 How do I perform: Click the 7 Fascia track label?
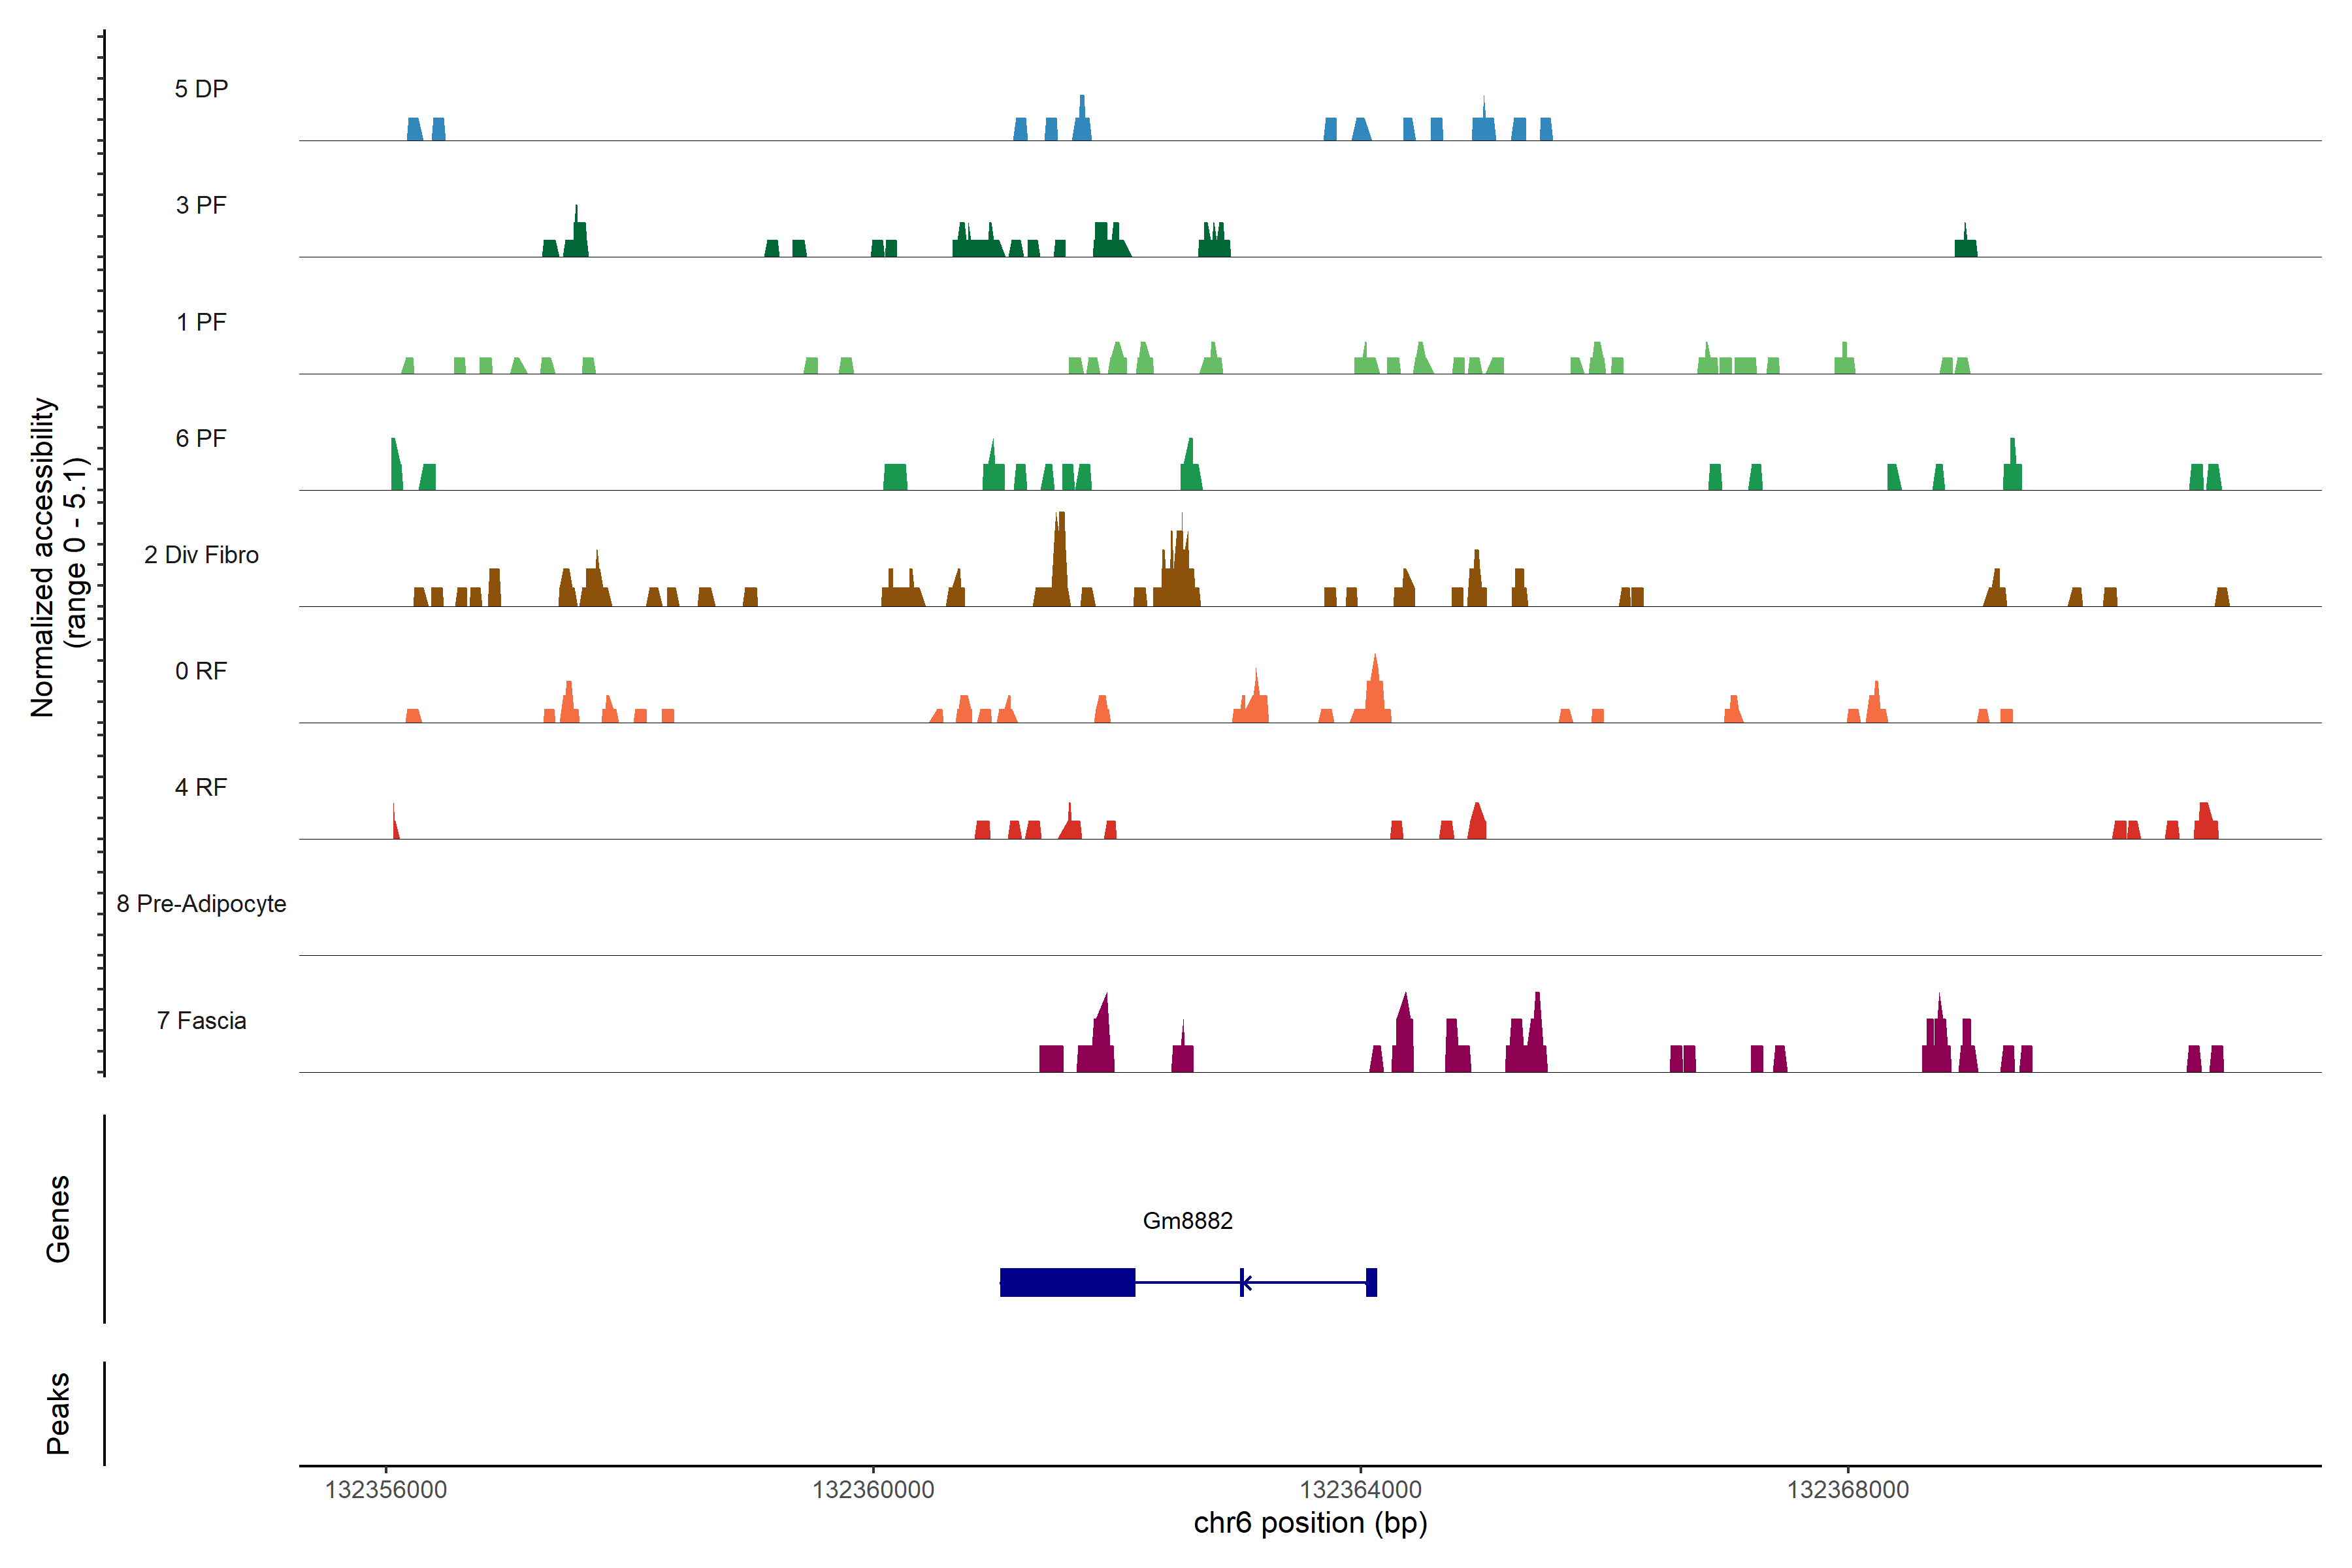click(x=201, y=1020)
